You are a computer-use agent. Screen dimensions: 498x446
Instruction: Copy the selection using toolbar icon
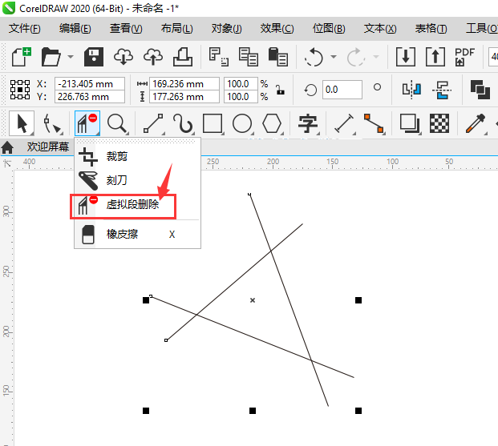pyautogui.click(x=249, y=57)
